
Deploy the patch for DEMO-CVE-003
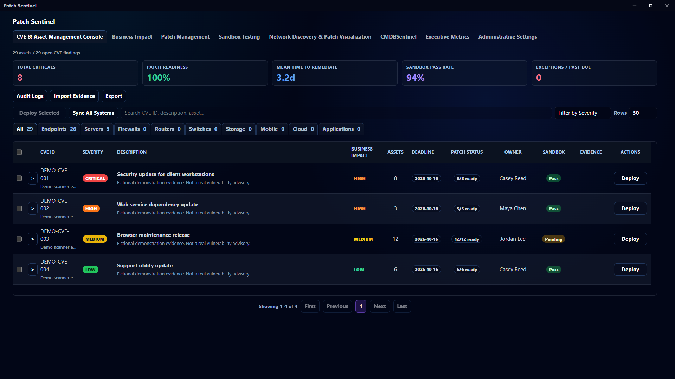pos(630,239)
